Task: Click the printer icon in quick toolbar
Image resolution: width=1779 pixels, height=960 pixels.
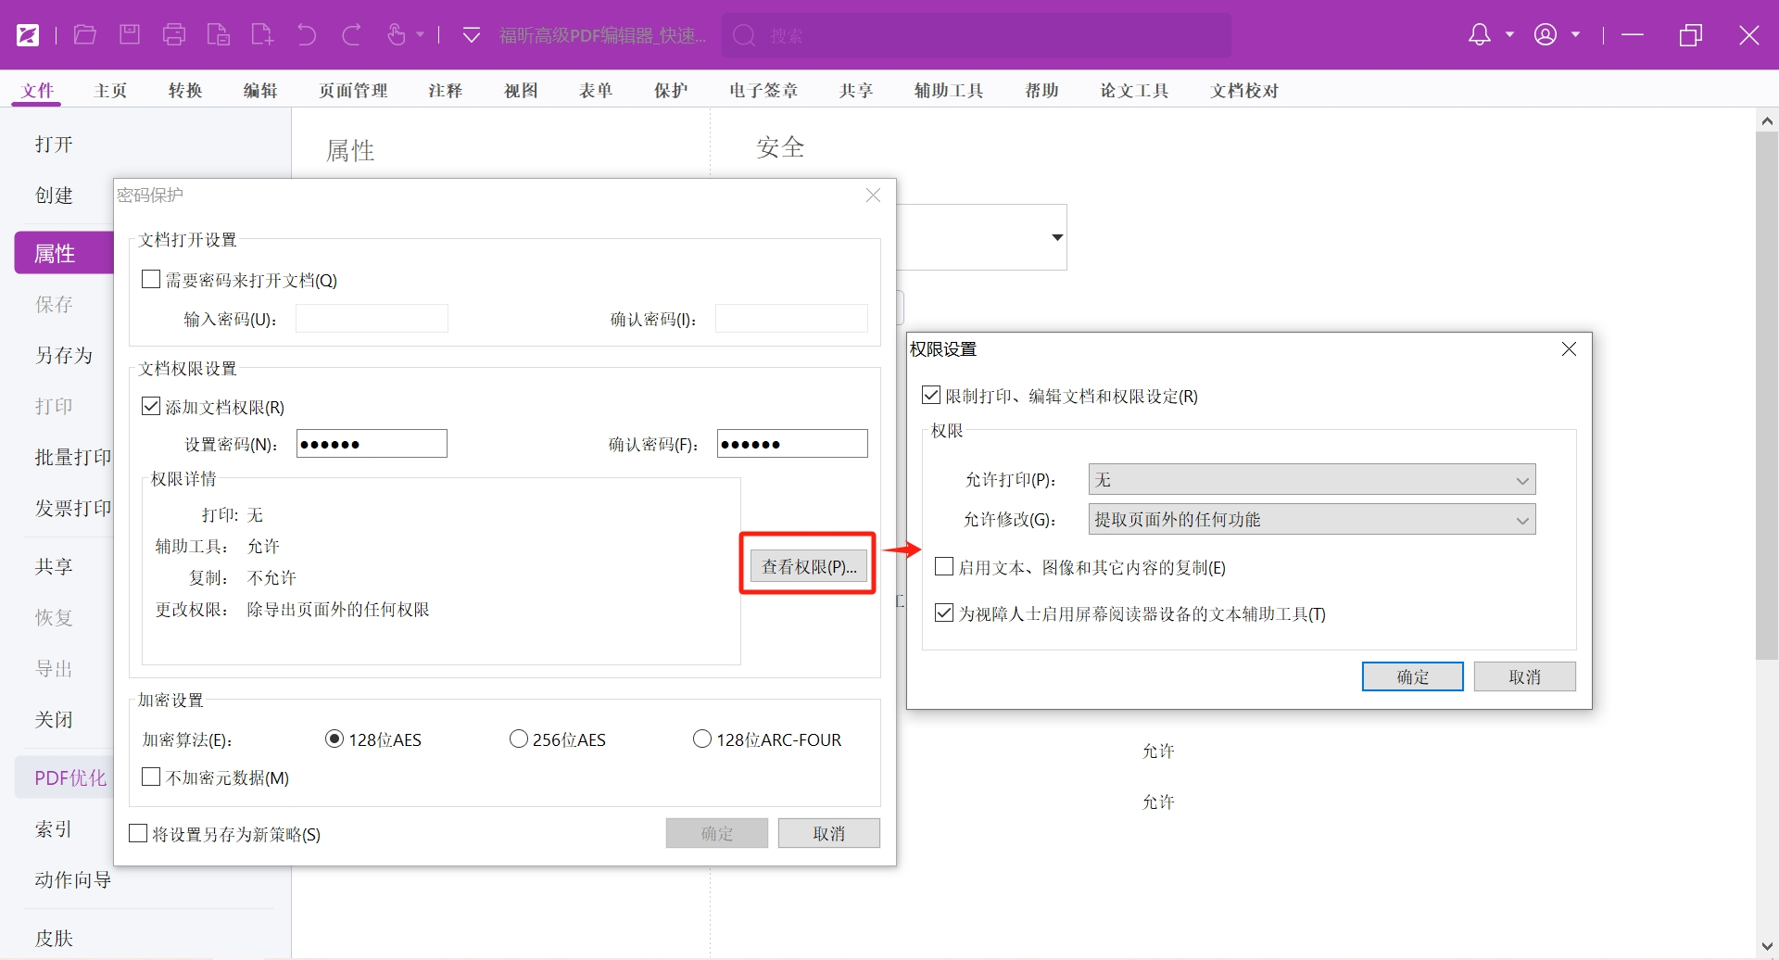Action: pyautogui.click(x=174, y=35)
